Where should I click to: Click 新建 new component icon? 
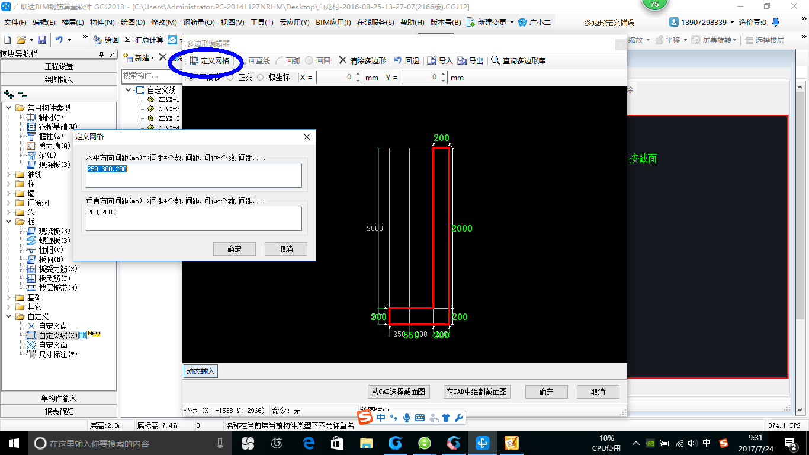coord(127,57)
